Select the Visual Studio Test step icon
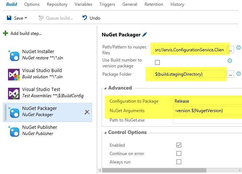Screen dimensions: 242x174 tap(14, 94)
